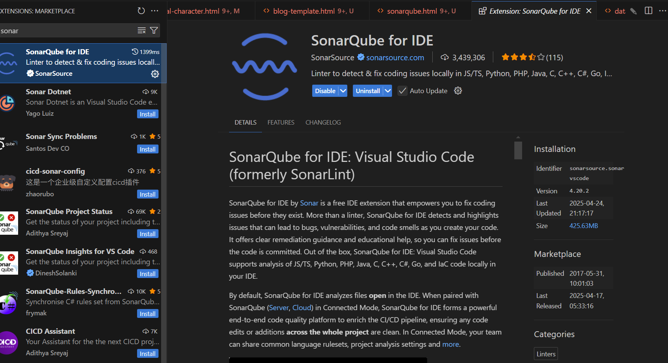
Task: Close the Extension: SonarQube for IDE tab
Action: (x=589, y=11)
